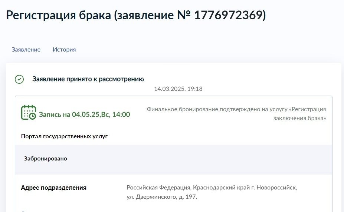Switch to the История tab
This screenshot has width=344, height=212.
coord(64,50)
